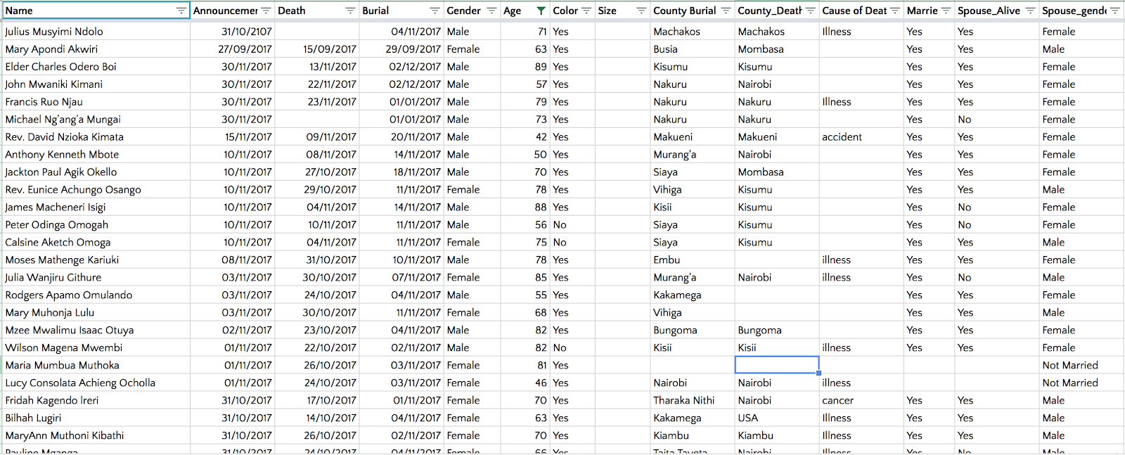Screen dimensions: 1125x455
Task: Open the Gender column filter
Action: (491, 11)
